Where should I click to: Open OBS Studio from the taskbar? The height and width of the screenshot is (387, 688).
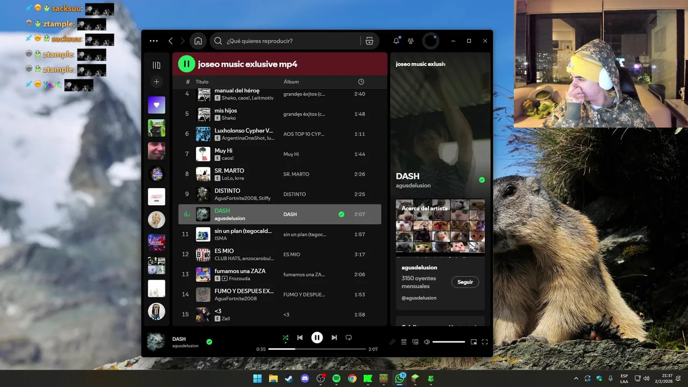(x=321, y=378)
